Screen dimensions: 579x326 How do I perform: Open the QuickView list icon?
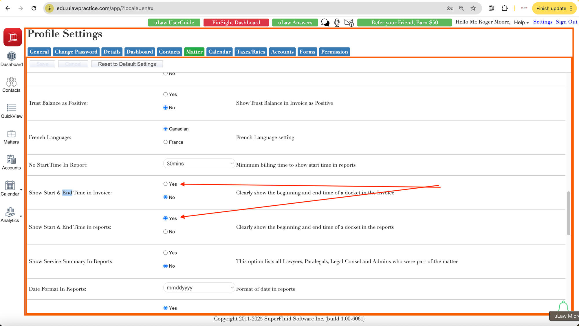(x=11, y=108)
